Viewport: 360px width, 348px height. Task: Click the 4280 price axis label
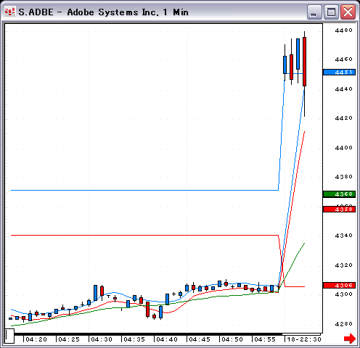coord(343,324)
